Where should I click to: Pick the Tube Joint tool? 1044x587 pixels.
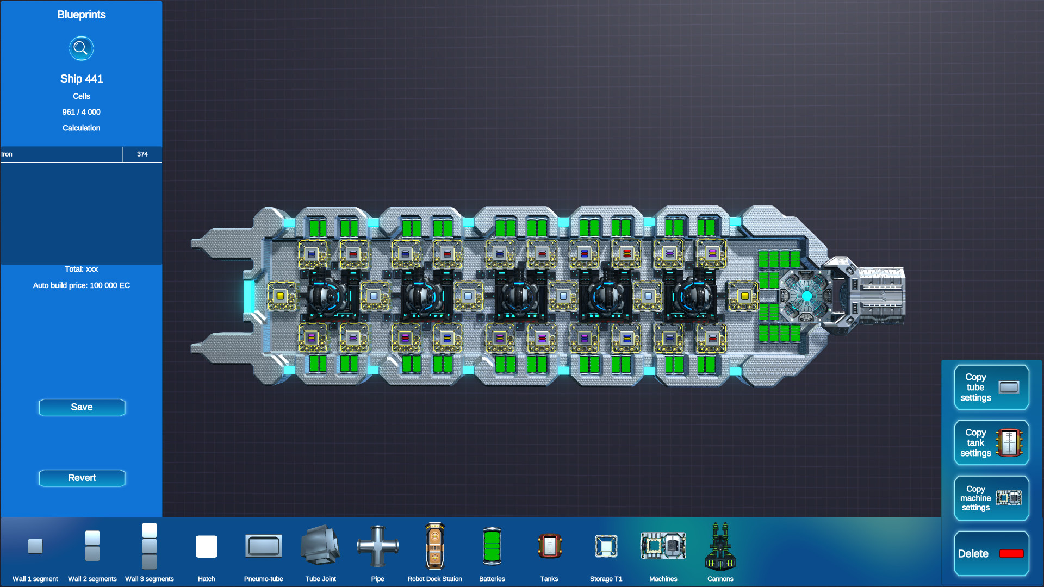click(320, 546)
